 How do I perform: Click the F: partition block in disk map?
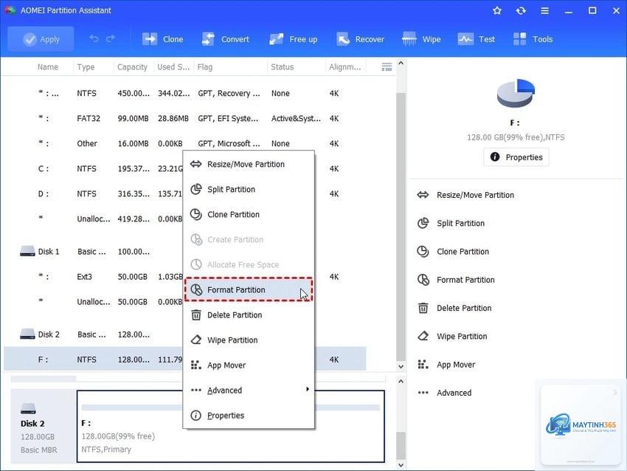(x=231, y=426)
